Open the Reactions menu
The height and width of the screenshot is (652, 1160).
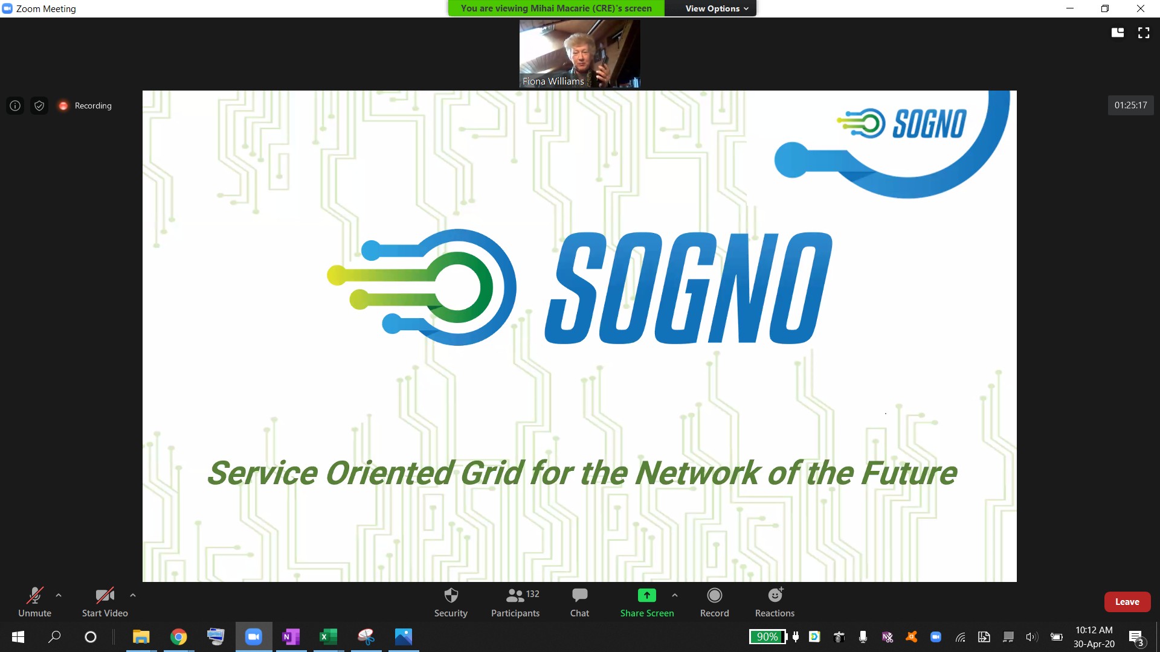click(x=775, y=602)
